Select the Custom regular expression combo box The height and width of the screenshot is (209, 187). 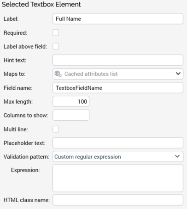118,156
